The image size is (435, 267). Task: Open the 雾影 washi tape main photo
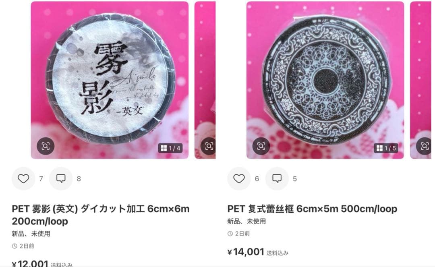(110, 80)
